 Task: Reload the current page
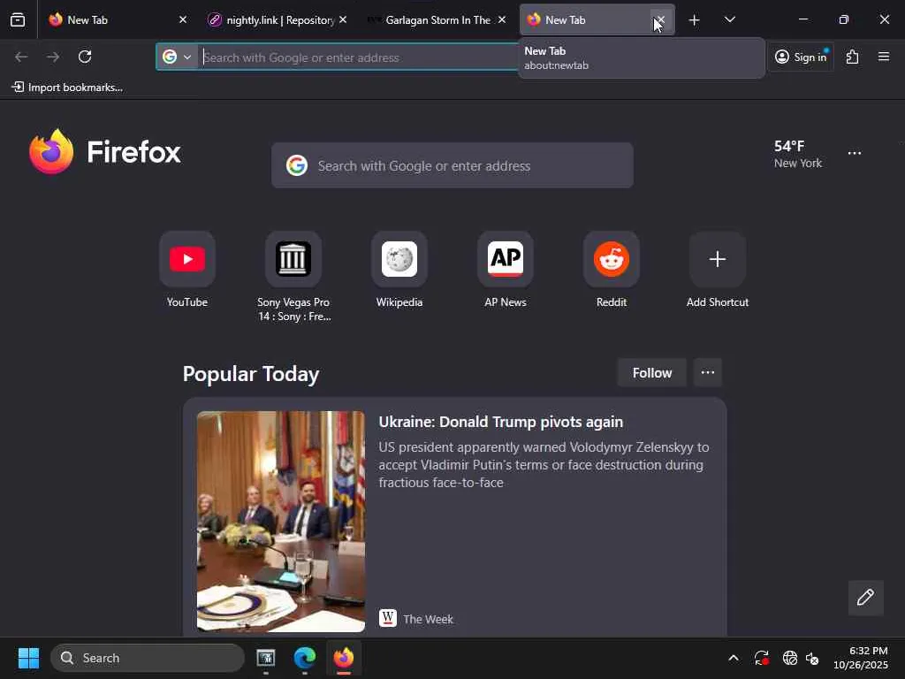click(x=85, y=57)
